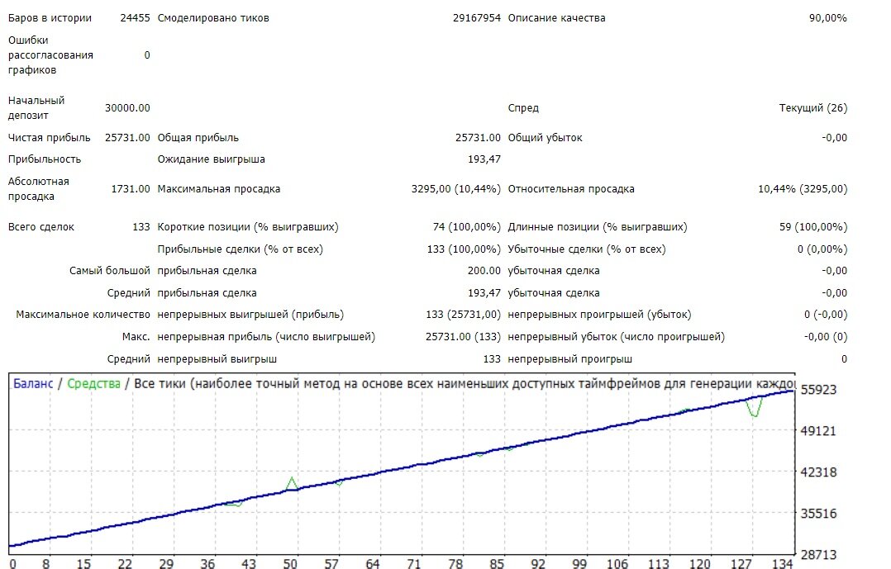
Task: Click the long positions value 59 (100,00%)
Action: coord(813,226)
